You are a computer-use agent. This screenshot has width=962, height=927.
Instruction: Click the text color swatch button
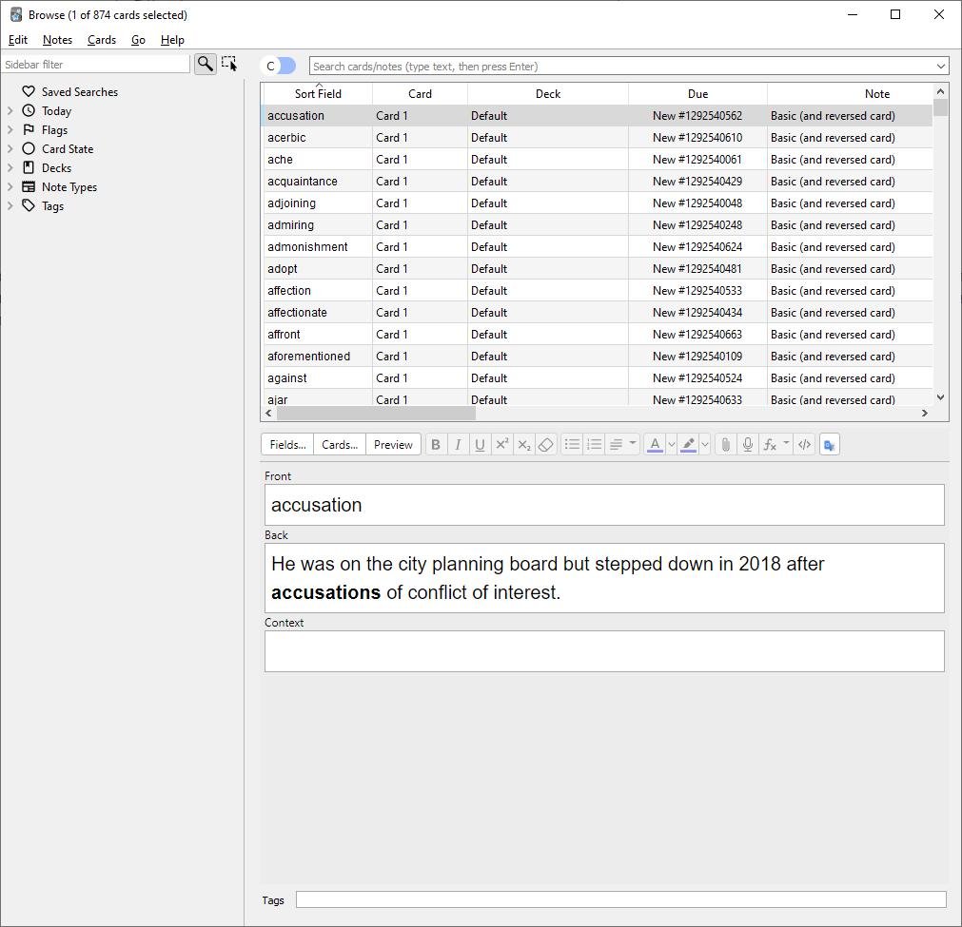click(x=655, y=445)
